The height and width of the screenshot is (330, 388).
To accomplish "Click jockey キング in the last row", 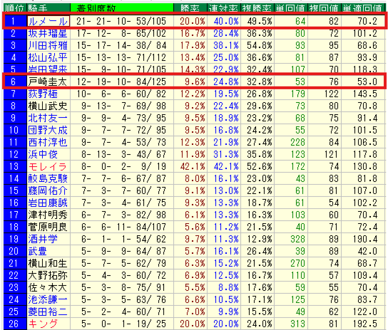I will (x=43, y=324).
